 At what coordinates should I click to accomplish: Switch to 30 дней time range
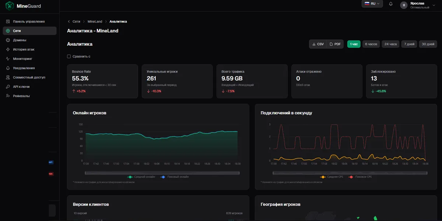coord(428,44)
